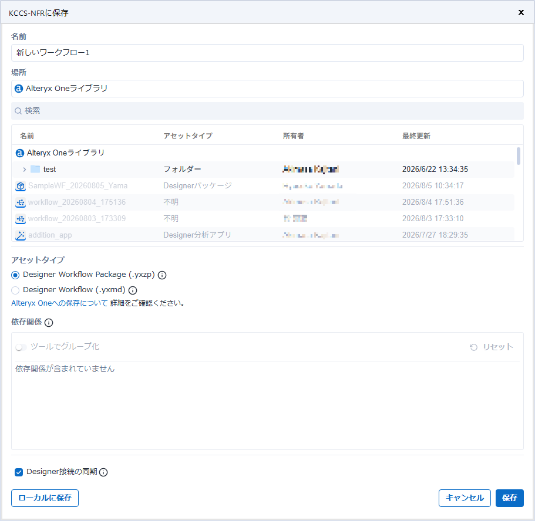535x521 pixels.
Task: Click the SampleWF_20260805_Yama package icon
Action: coord(21,186)
